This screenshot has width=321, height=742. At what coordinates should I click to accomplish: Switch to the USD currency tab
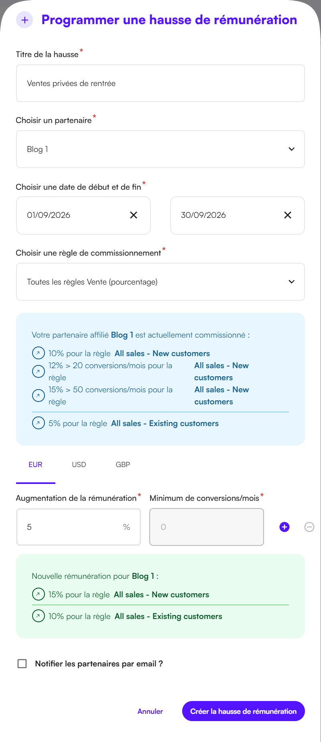pos(79,465)
